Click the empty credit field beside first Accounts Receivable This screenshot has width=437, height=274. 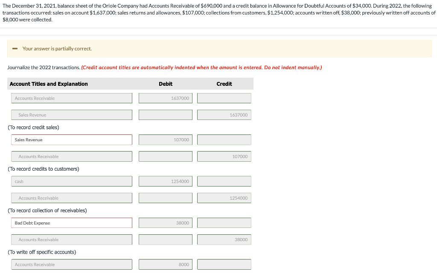tap(224, 98)
